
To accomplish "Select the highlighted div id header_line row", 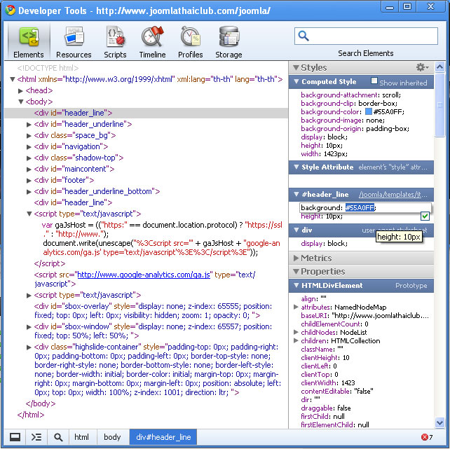I will coord(146,113).
